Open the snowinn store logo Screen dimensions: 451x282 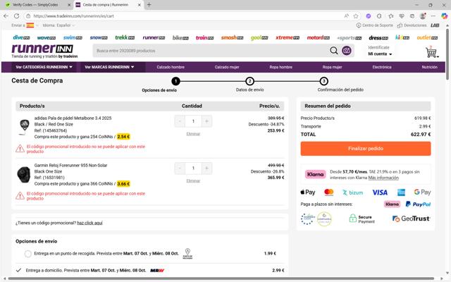tap(99, 37)
